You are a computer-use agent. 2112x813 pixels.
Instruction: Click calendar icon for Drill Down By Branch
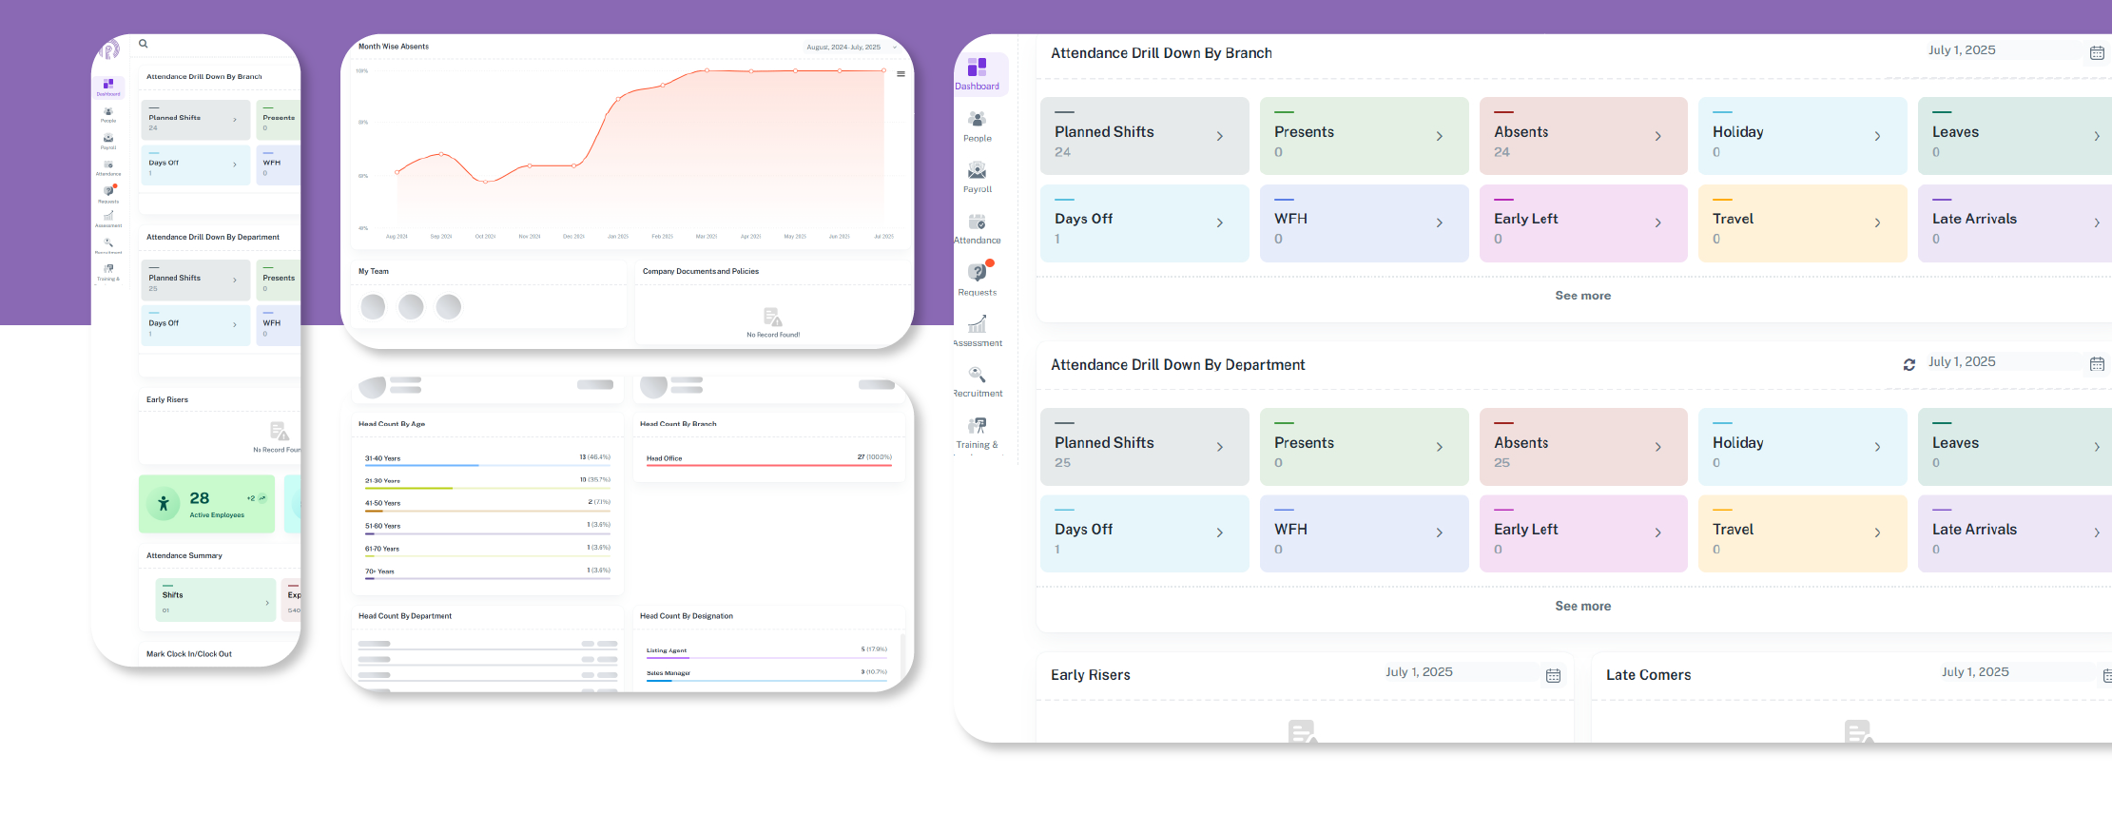[x=2097, y=53]
